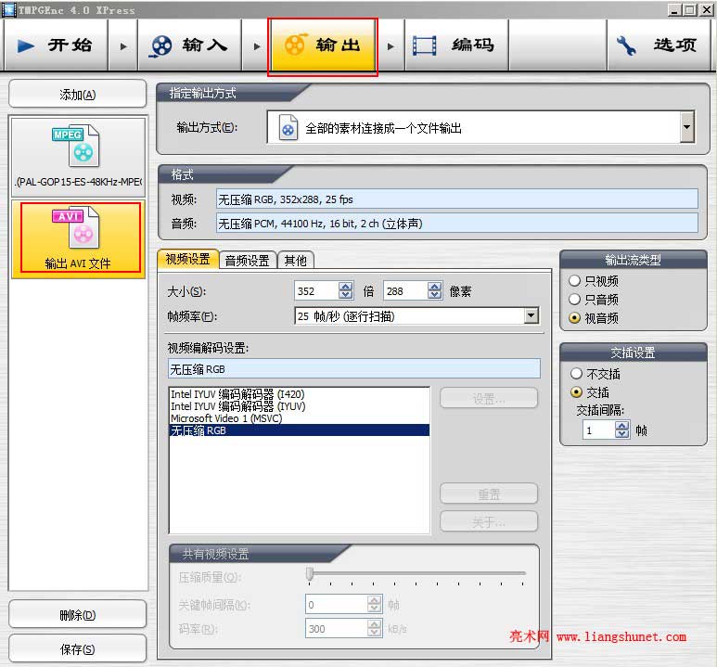Image resolution: width=717 pixels, height=667 pixels.
Task: Click the arrow between 输入 and 输出
Action: pyautogui.click(x=257, y=46)
